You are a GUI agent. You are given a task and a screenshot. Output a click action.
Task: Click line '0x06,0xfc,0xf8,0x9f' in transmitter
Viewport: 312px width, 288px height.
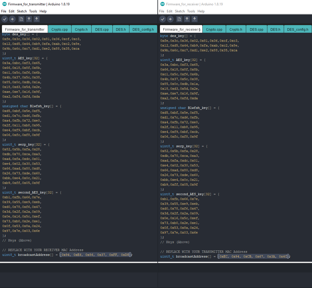click(21, 135)
